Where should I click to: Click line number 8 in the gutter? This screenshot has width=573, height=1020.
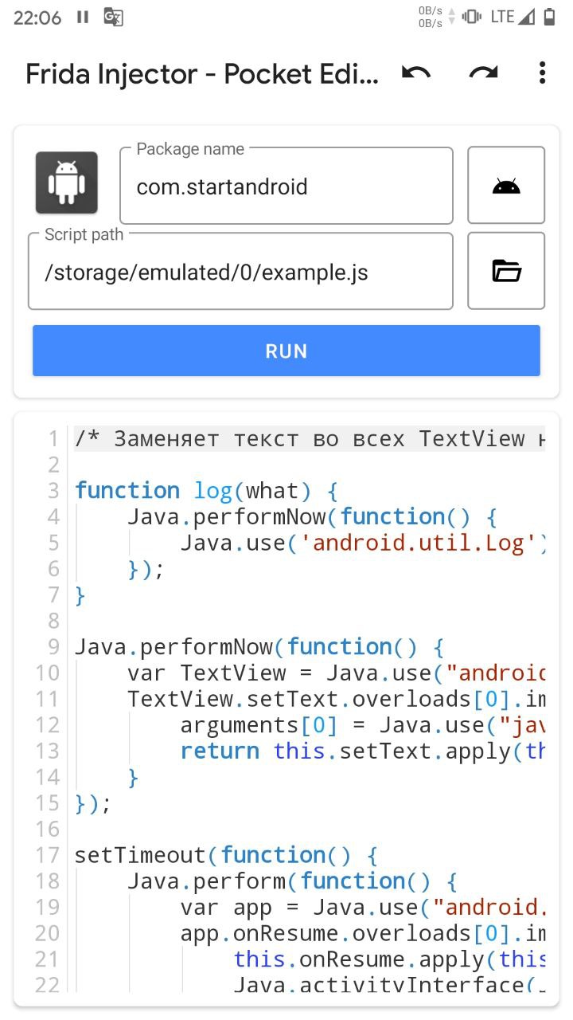[x=53, y=621]
